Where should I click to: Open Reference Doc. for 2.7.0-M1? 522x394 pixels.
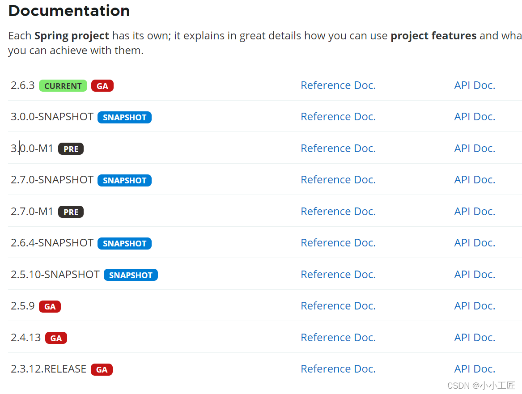[x=338, y=211]
